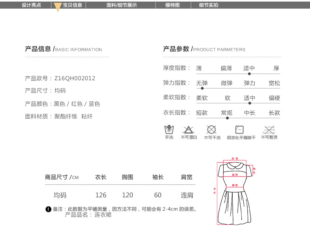Go to the 模特图 tab
The width and height of the screenshot is (310, 240).
coord(172,5)
